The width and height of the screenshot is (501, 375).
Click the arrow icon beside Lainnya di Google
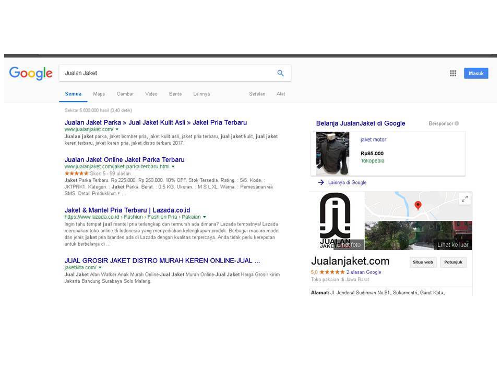click(x=321, y=182)
